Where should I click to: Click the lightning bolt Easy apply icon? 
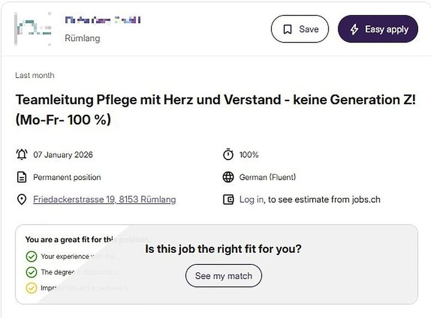point(354,29)
